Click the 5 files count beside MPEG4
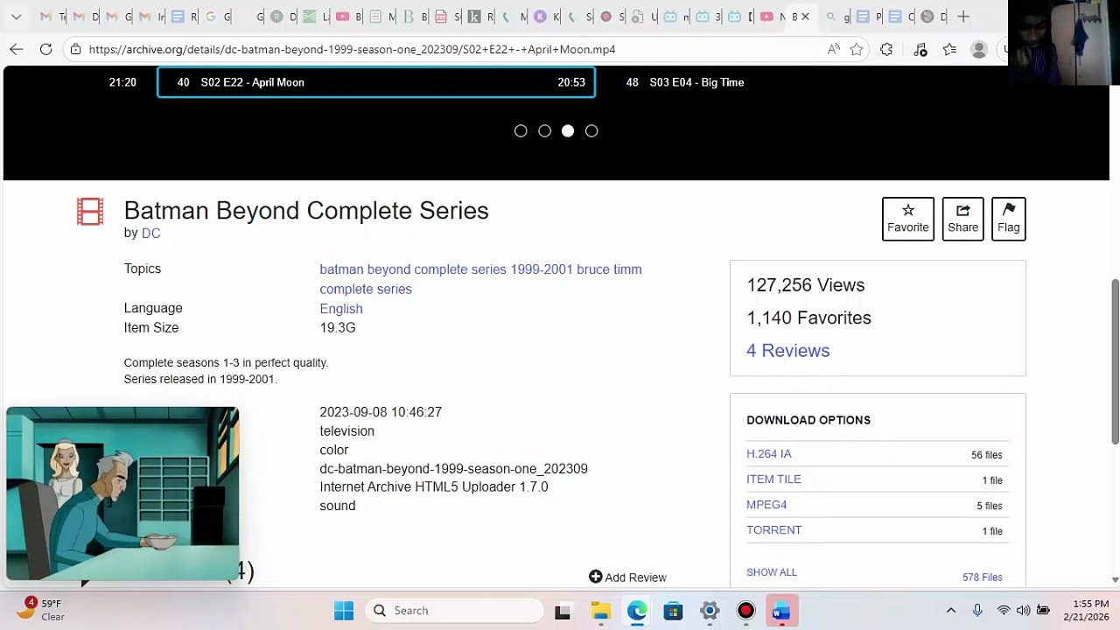1120x630 pixels. pos(989,506)
